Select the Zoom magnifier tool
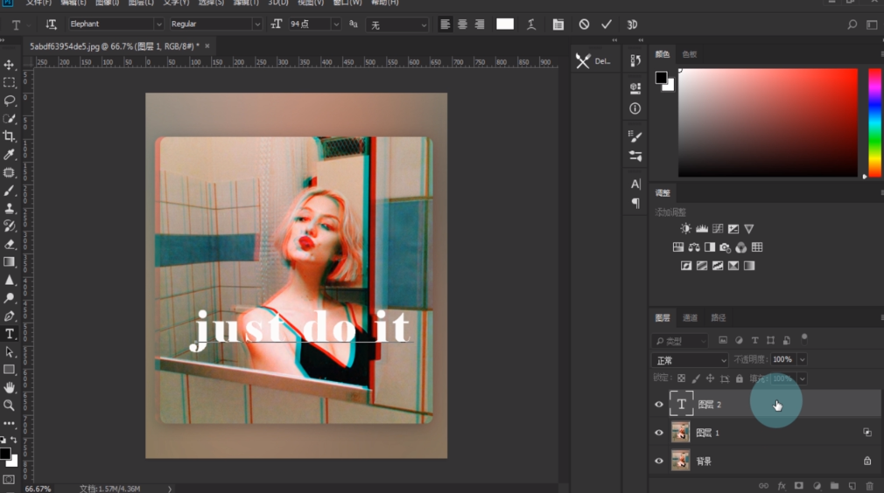Image resolution: width=884 pixels, height=493 pixels. (9, 406)
